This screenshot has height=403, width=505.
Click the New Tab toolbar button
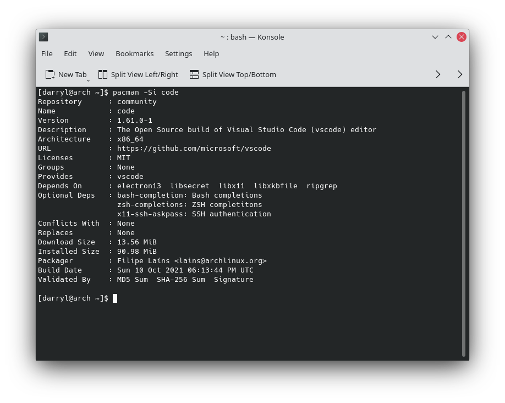pyautogui.click(x=66, y=75)
